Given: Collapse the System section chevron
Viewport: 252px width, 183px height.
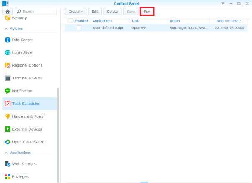Looking at the screenshot, I should (x=6, y=29).
